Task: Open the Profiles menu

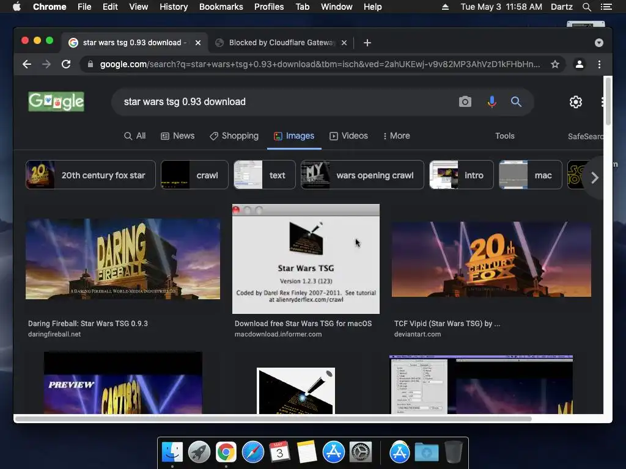Action: (x=269, y=7)
